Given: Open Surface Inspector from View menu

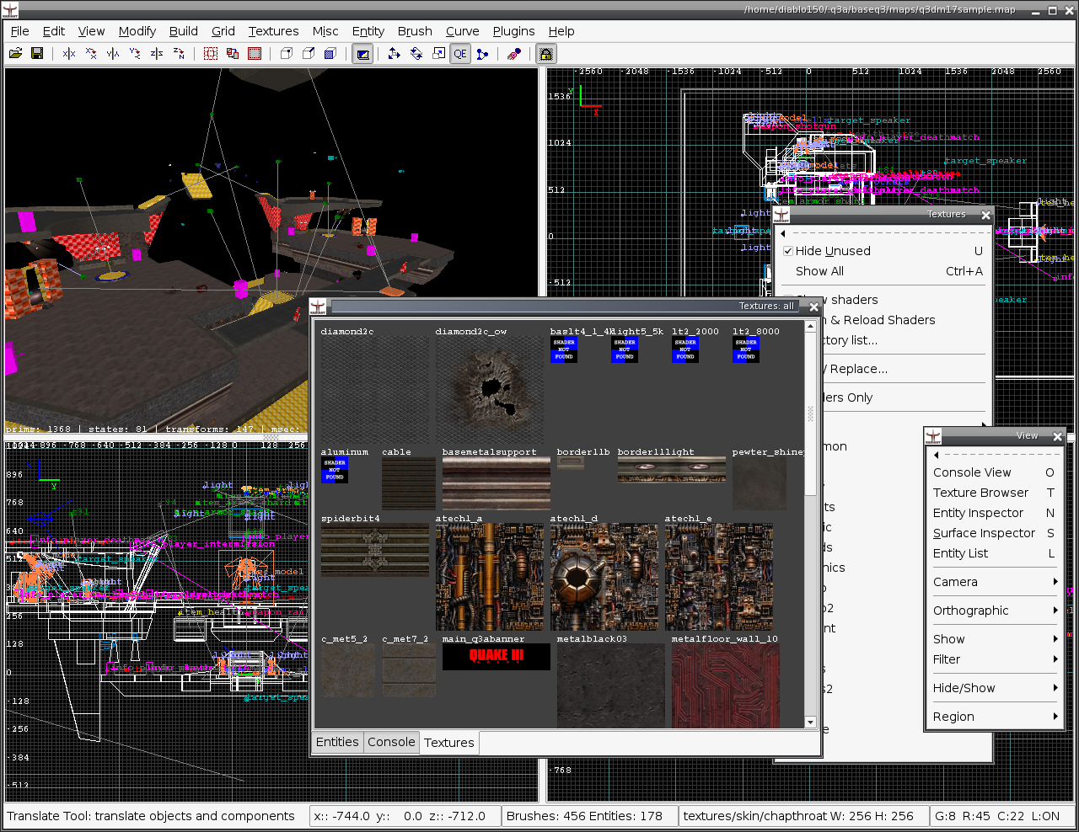Looking at the screenshot, I should [995, 533].
